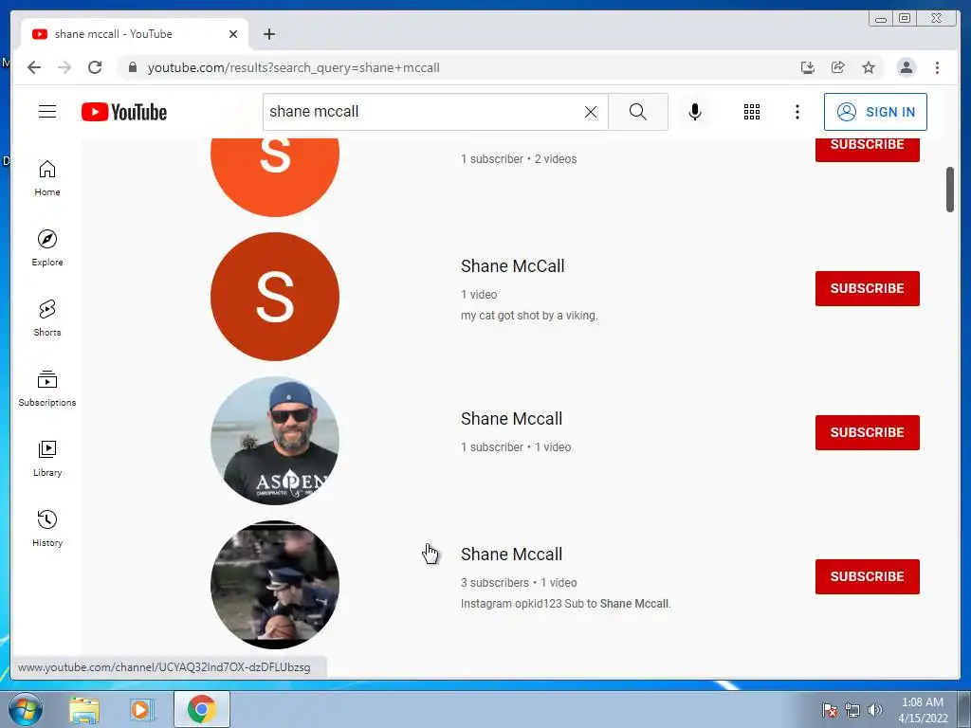Open the YouTube hamburger guide menu
Viewport: 971px width, 728px height.
(x=47, y=112)
